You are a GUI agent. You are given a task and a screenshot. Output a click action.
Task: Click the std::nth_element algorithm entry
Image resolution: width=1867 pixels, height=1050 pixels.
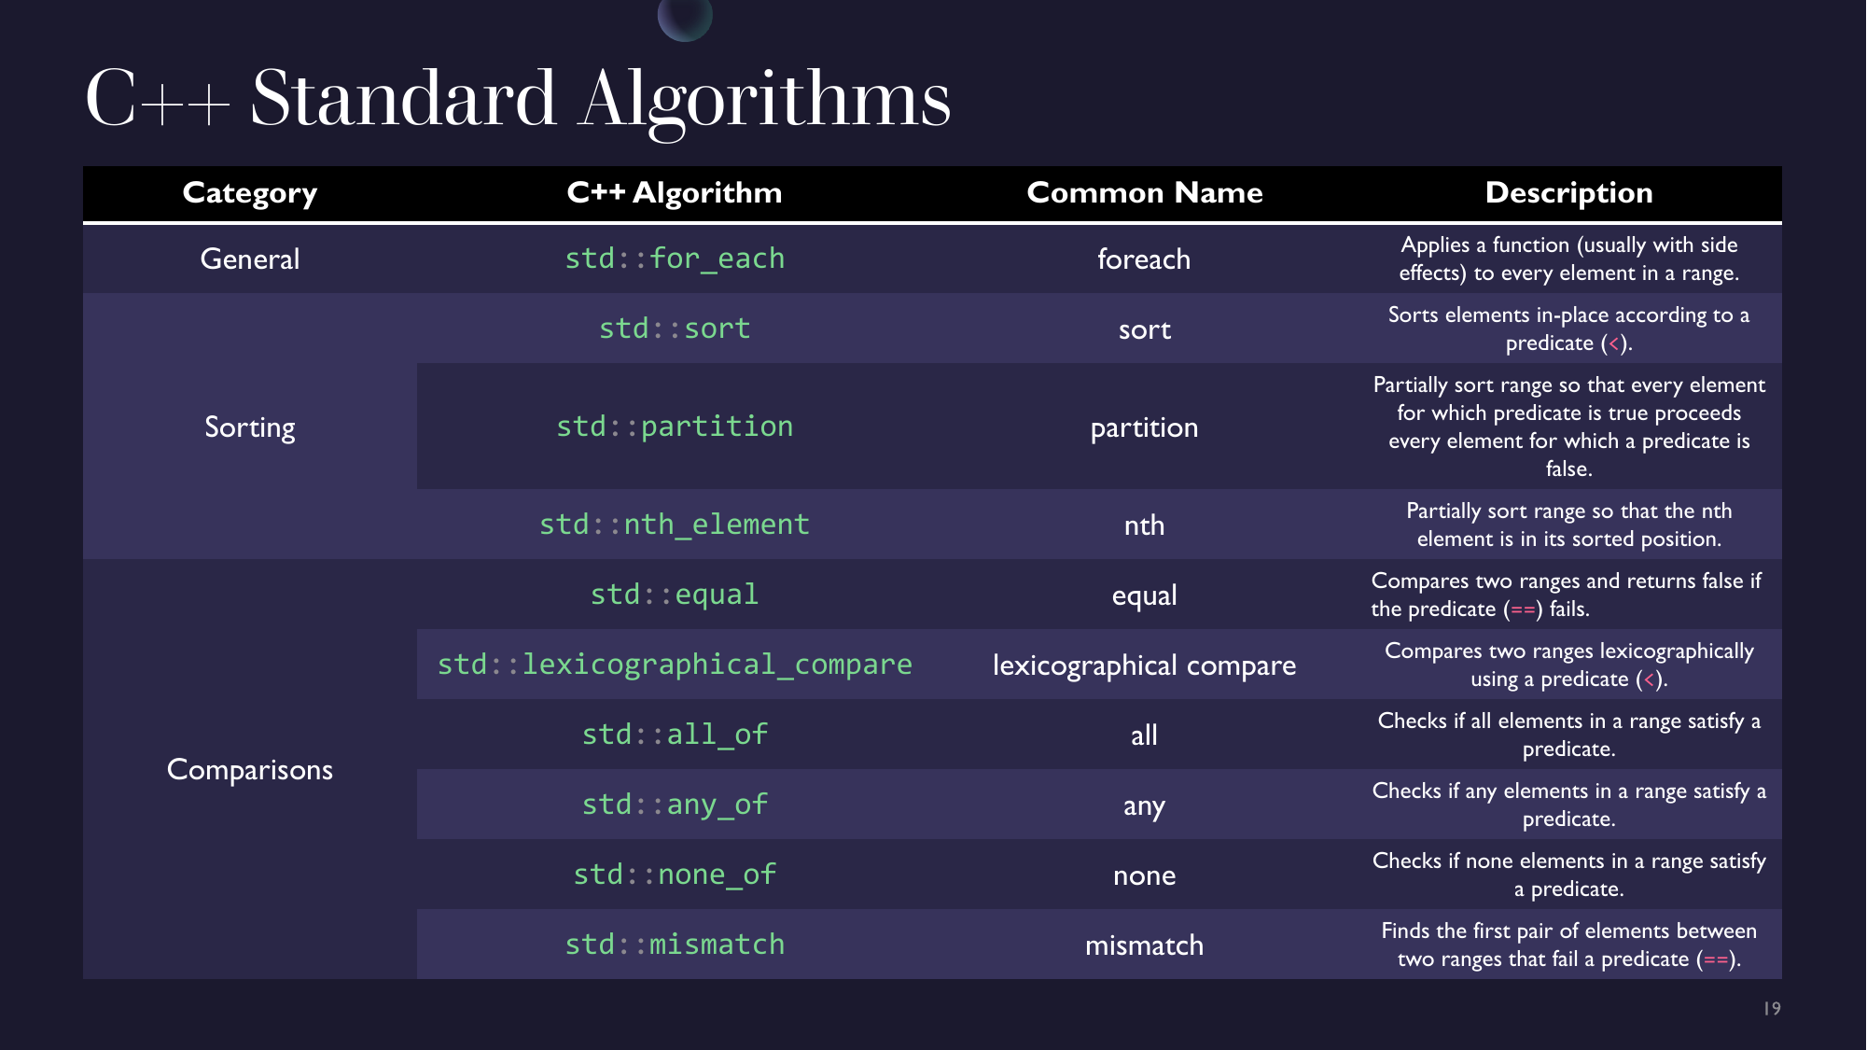click(675, 523)
